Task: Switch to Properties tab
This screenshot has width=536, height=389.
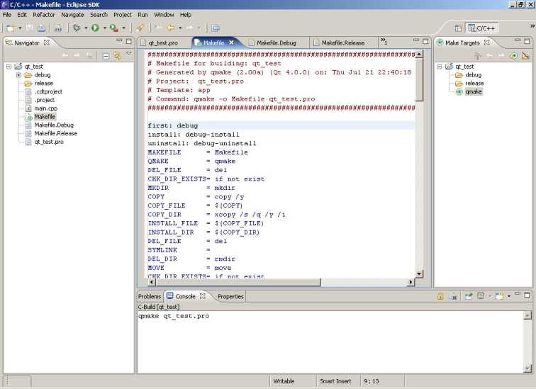Action: point(230,296)
